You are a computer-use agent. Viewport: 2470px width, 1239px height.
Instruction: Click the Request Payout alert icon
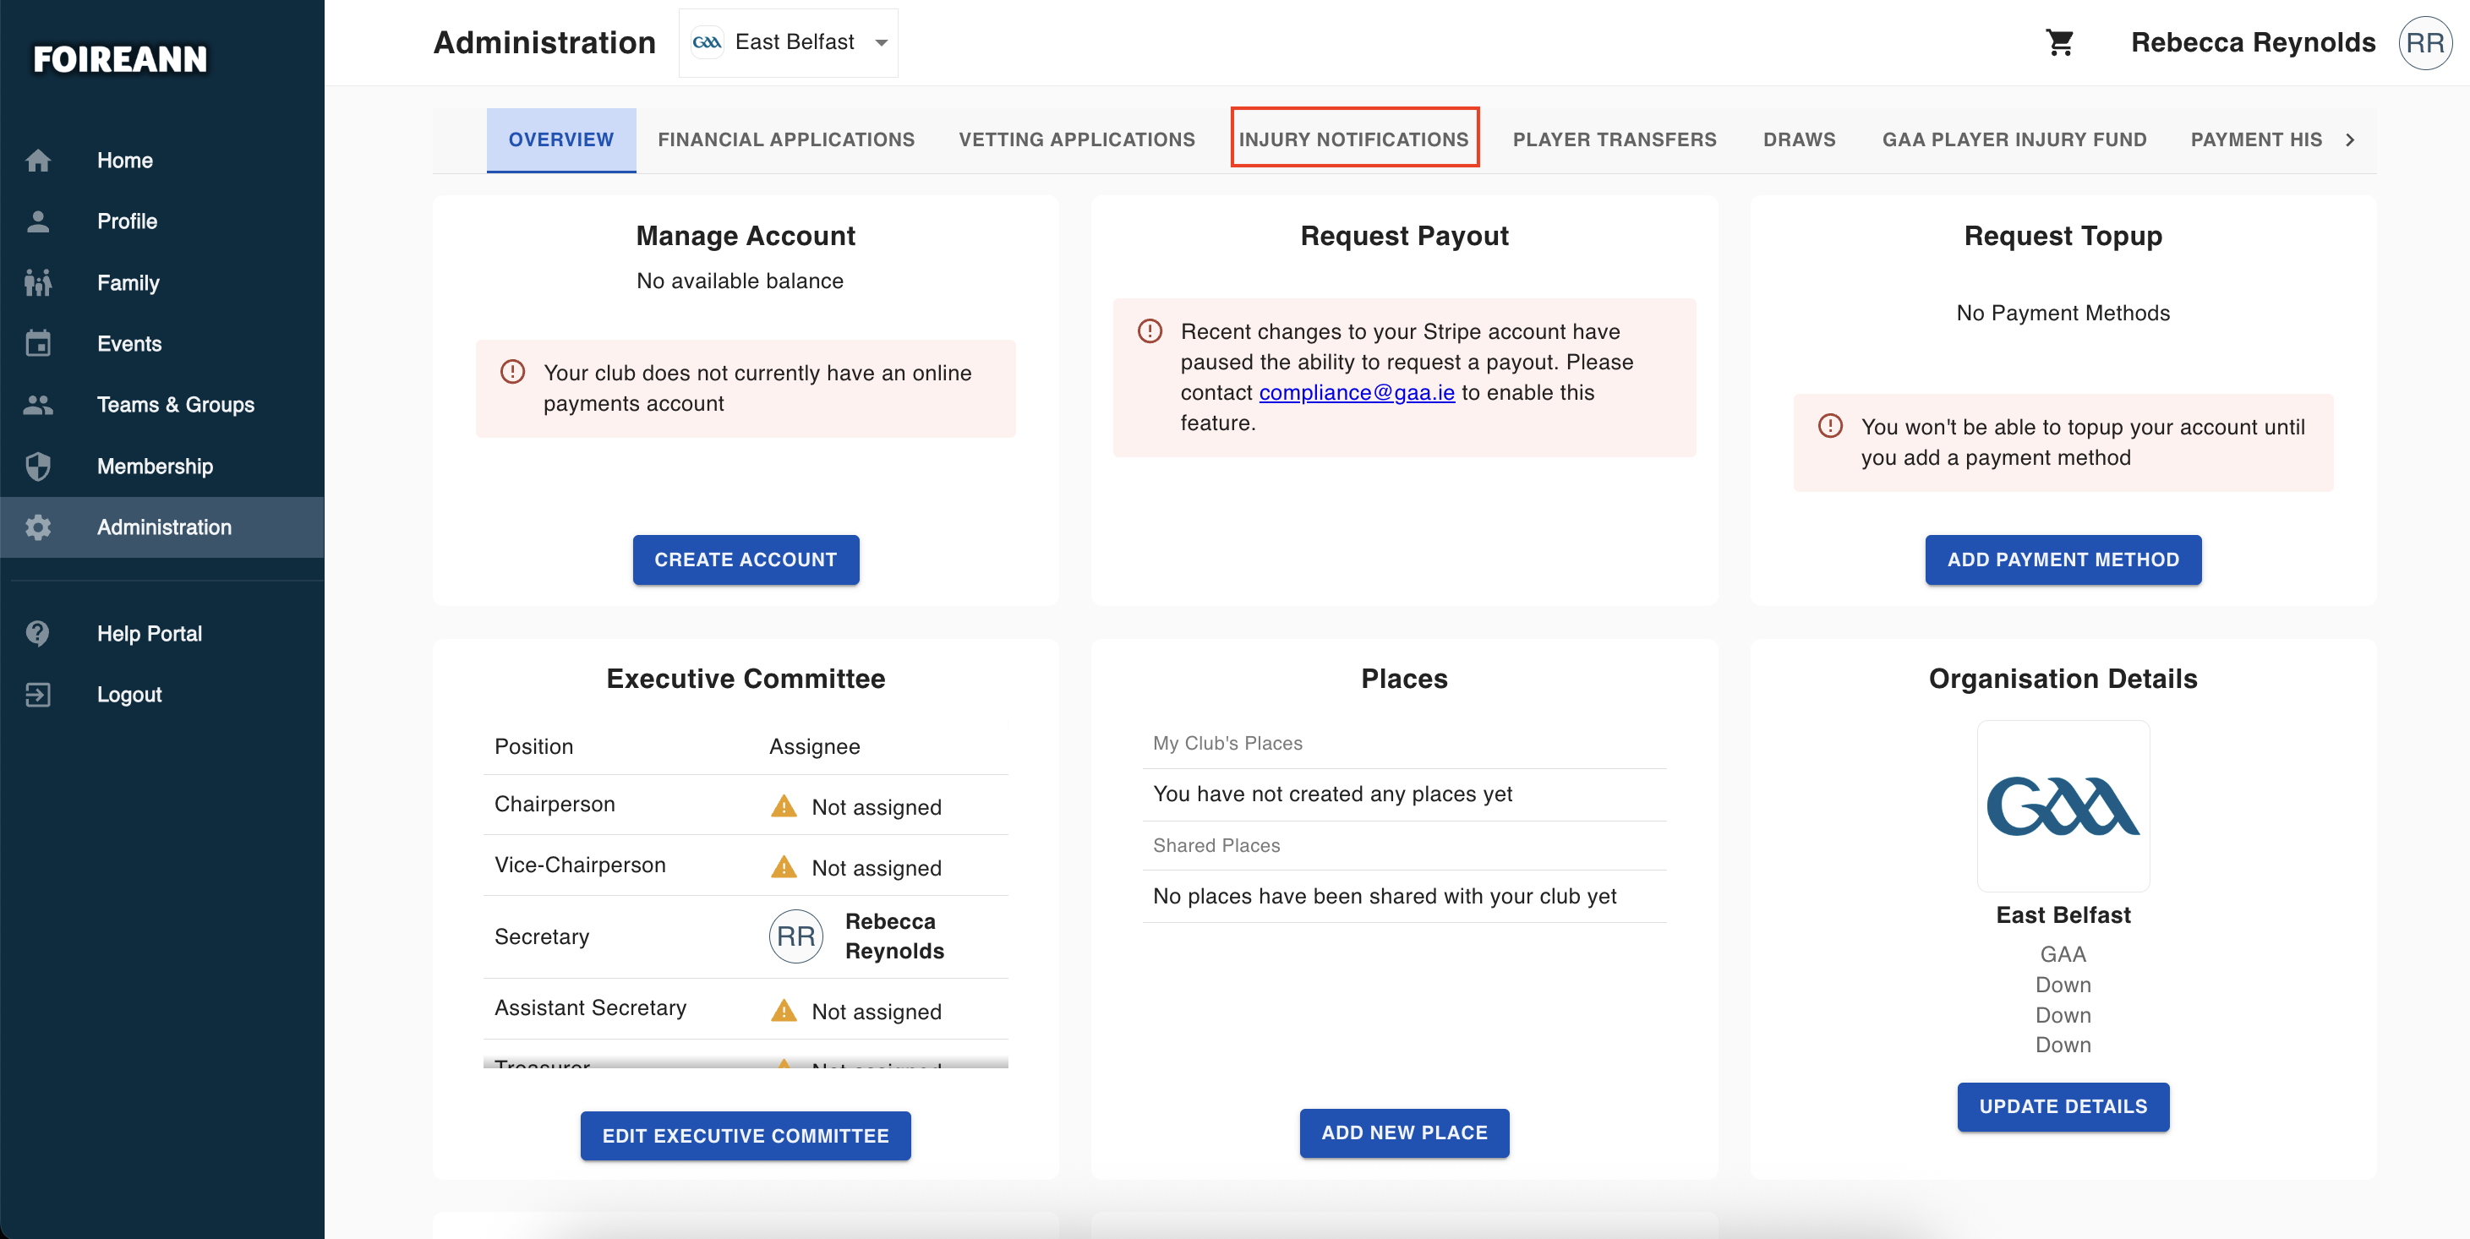click(x=1150, y=330)
